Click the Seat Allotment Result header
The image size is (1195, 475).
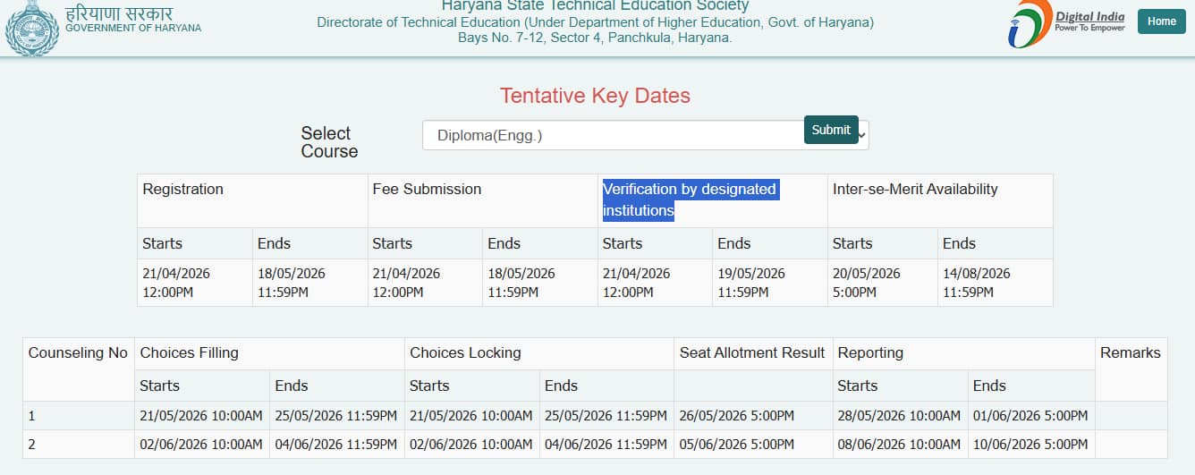751,353
